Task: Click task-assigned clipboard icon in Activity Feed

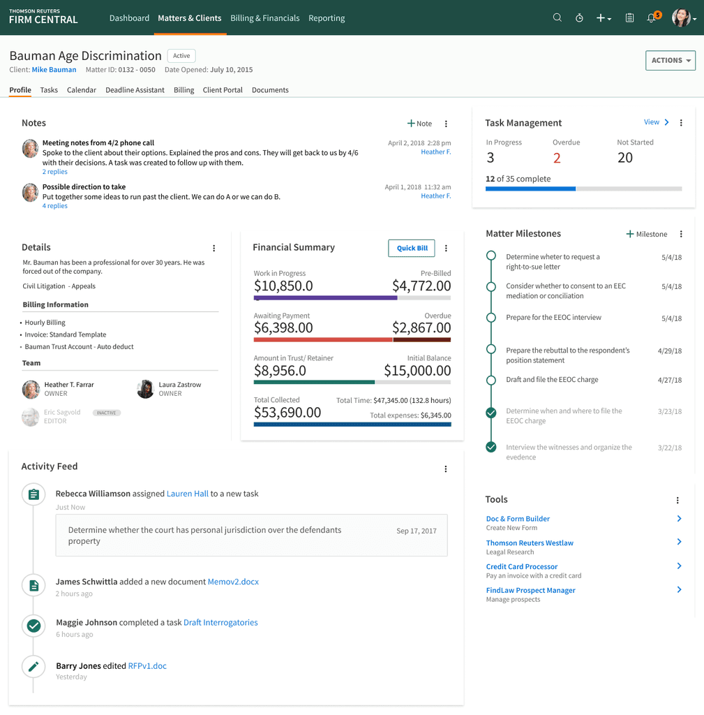Action: point(33,494)
